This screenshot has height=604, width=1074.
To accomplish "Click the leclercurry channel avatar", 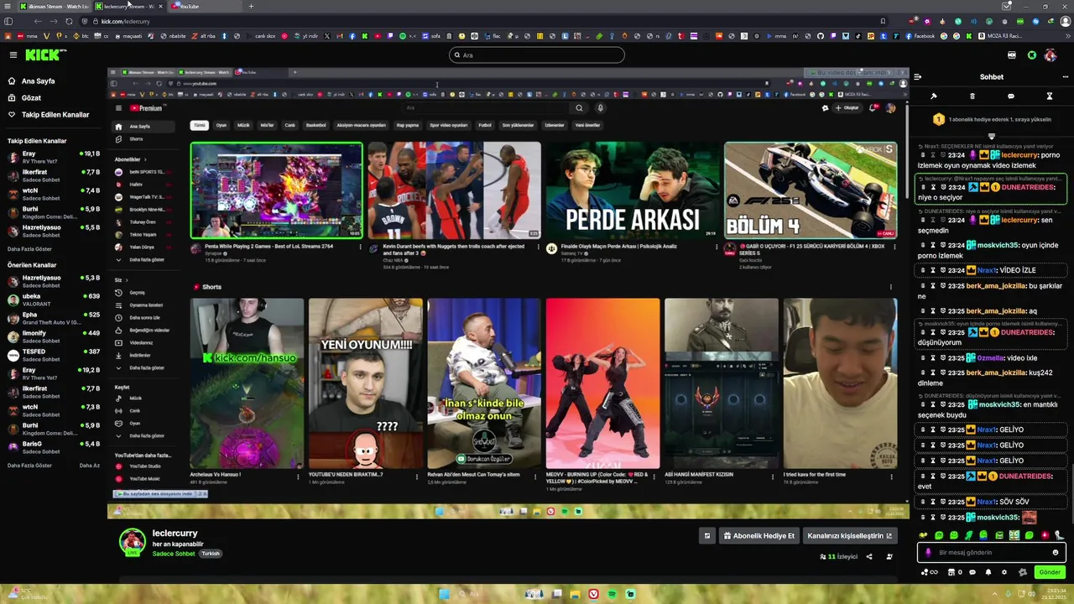I will point(133,542).
